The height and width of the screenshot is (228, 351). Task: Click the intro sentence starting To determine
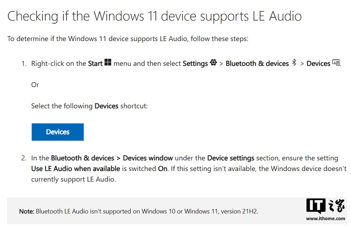click(x=128, y=39)
